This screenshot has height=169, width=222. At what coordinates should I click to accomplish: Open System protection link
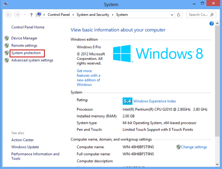26,53
